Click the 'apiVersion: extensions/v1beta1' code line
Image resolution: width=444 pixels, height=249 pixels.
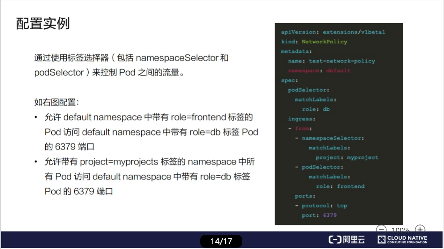[x=333, y=32]
